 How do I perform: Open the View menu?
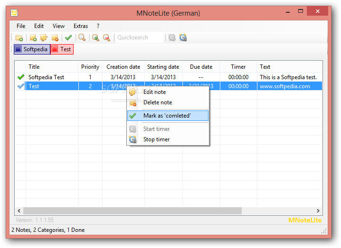click(x=58, y=26)
